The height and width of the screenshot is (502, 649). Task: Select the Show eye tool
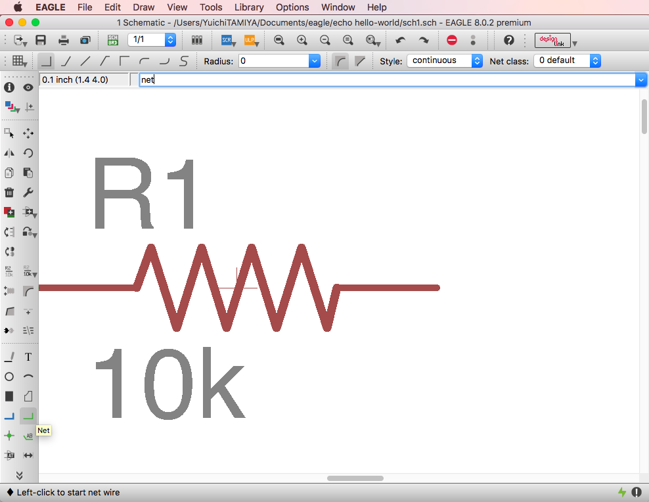point(28,87)
